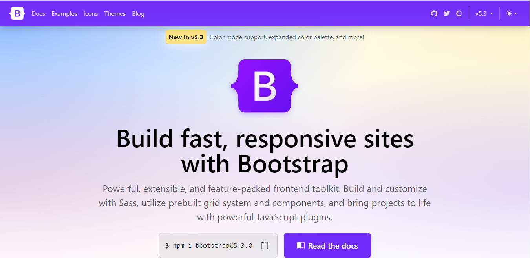Copy the npm install command with clipboard icon
This screenshot has width=530, height=258.
(265, 245)
